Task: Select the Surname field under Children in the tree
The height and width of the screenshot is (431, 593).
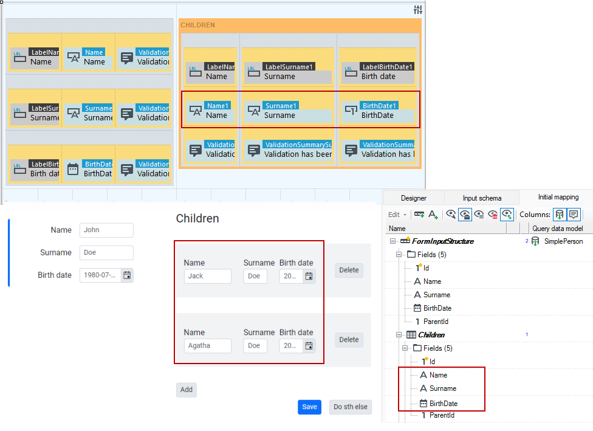Action: coord(438,388)
